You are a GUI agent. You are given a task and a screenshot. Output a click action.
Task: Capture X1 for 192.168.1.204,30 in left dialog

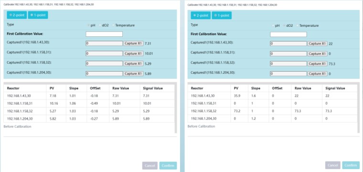(133, 74)
